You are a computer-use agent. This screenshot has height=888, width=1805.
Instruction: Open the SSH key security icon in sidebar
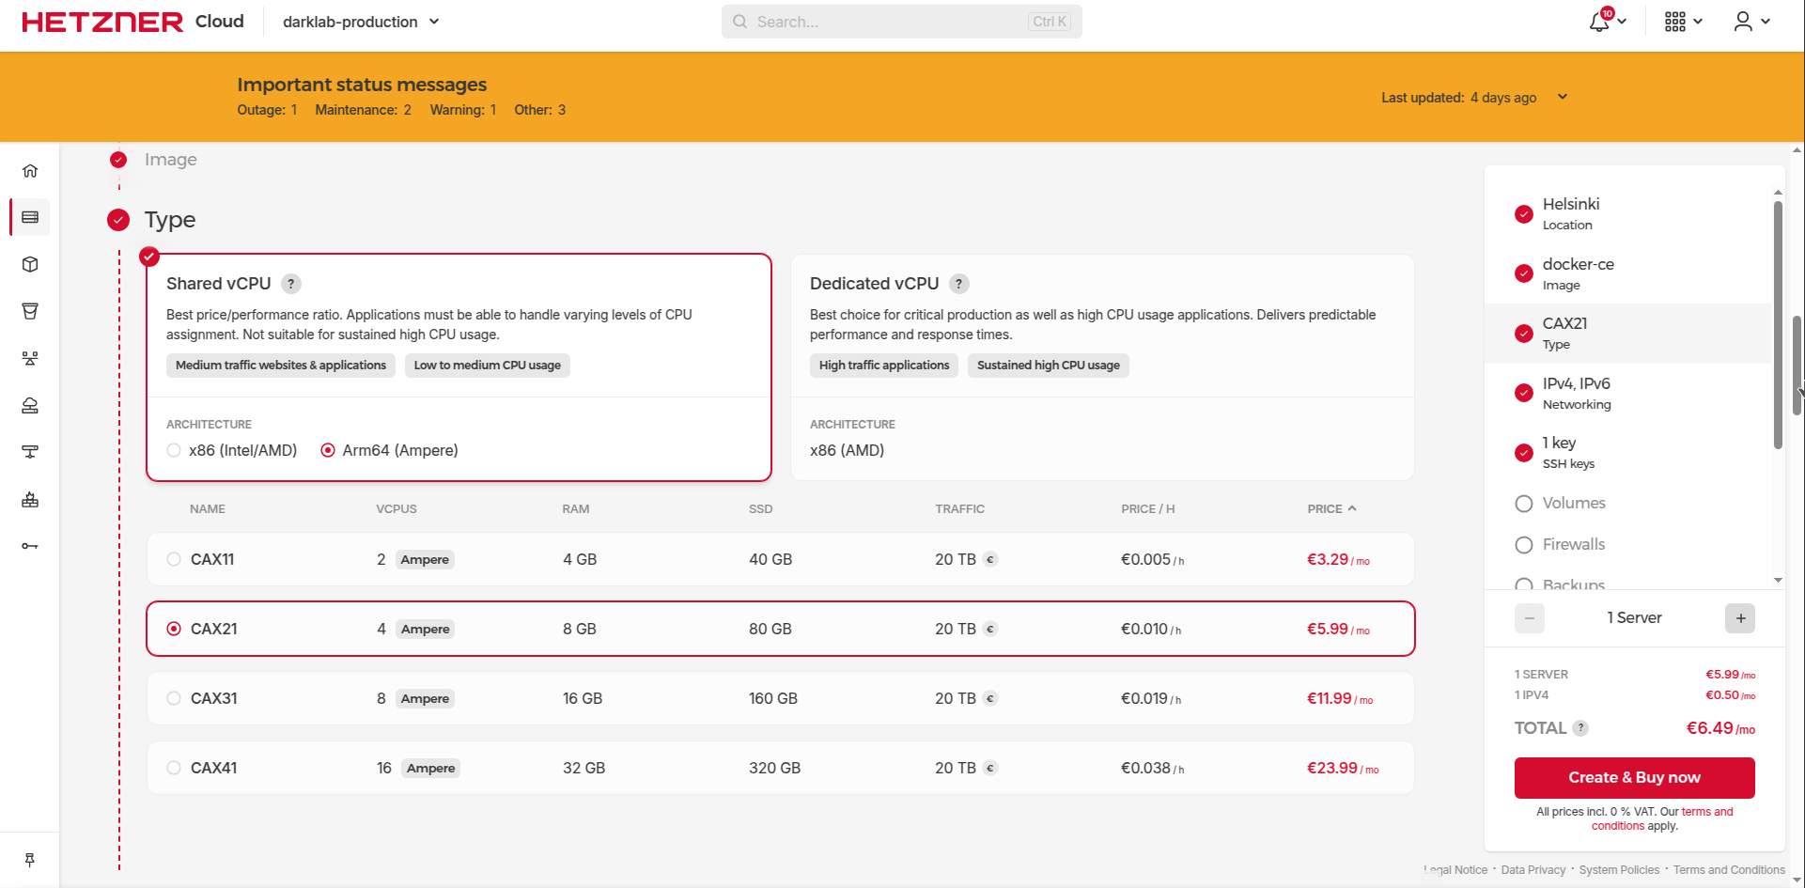[x=30, y=546]
